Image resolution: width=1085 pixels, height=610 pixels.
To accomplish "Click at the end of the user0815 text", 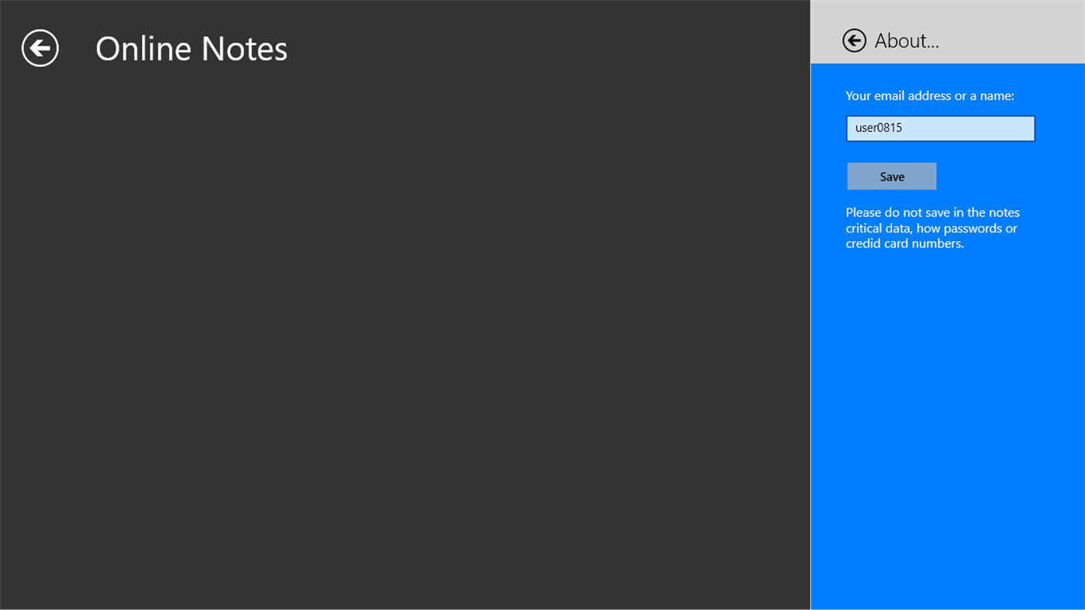I will pos(904,128).
